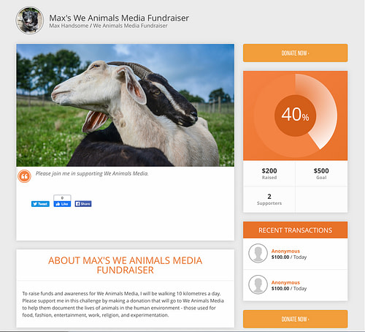The height and width of the screenshot is (332, 365).
Task: Click the dog profile avatar picture
Action: [x=30, y=20]
